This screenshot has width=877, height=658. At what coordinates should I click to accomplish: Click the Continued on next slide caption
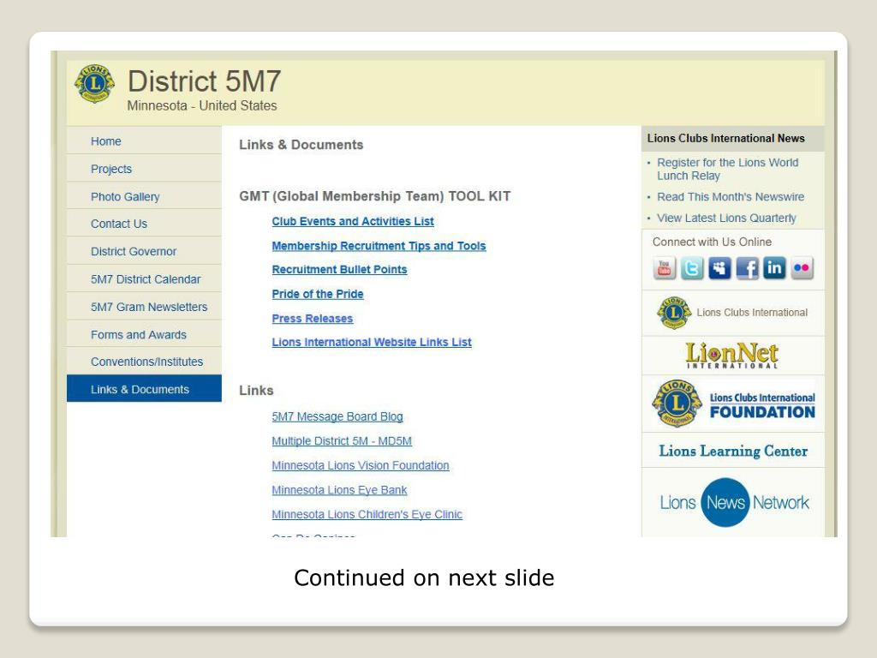pyautogui.click(x=424, y=578)
